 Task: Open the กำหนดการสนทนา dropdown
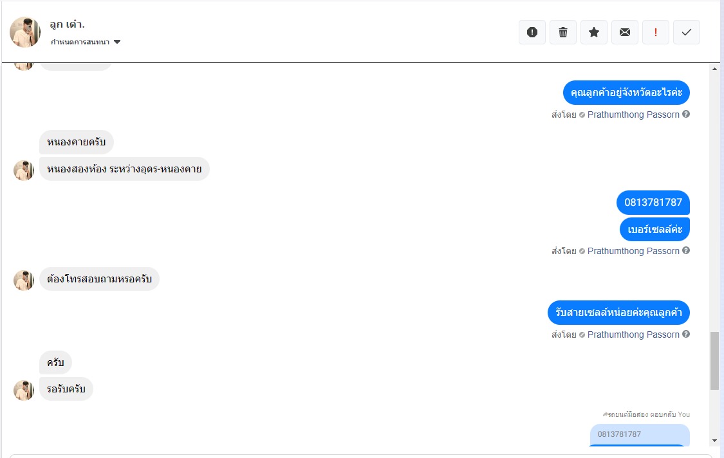(x=86, y=42)
